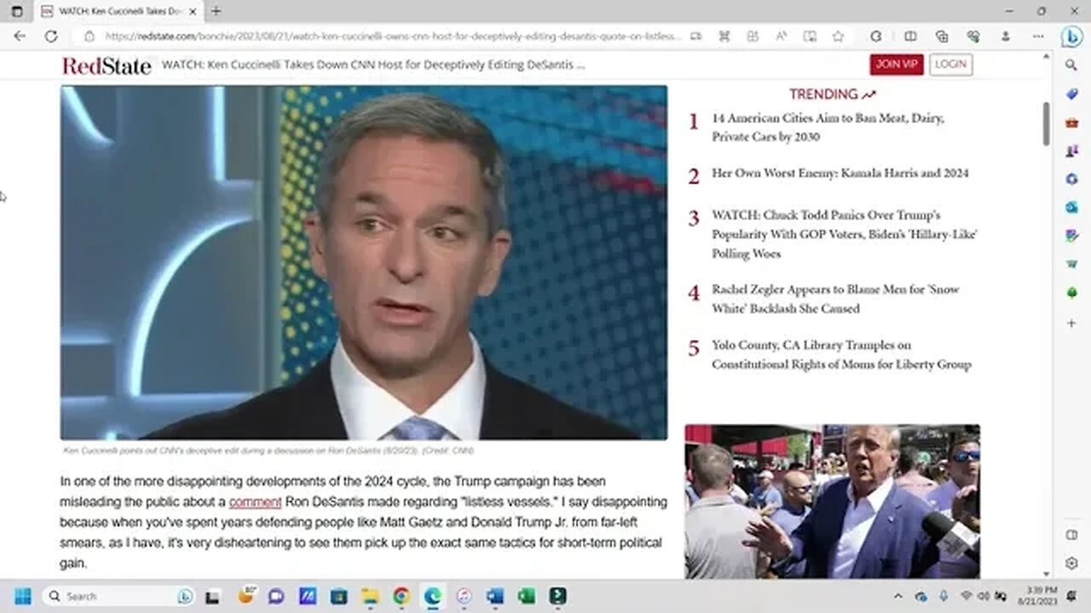Click the RedState site logo
Viewport: 1091px width, 613px height.
point(107,66)
